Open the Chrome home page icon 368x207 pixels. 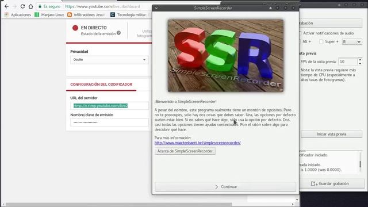point(30,6)
